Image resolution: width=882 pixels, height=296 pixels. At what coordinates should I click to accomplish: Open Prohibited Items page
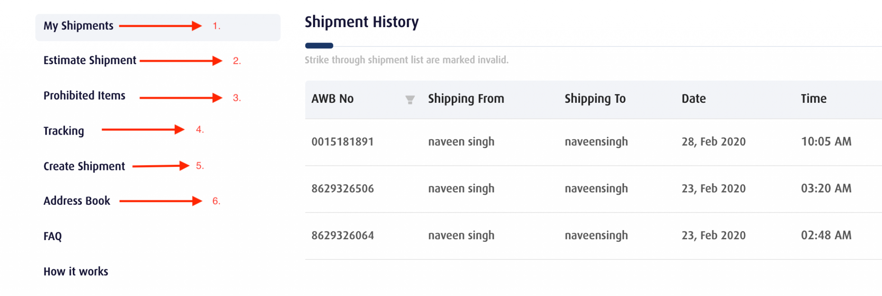pos(84,96)
